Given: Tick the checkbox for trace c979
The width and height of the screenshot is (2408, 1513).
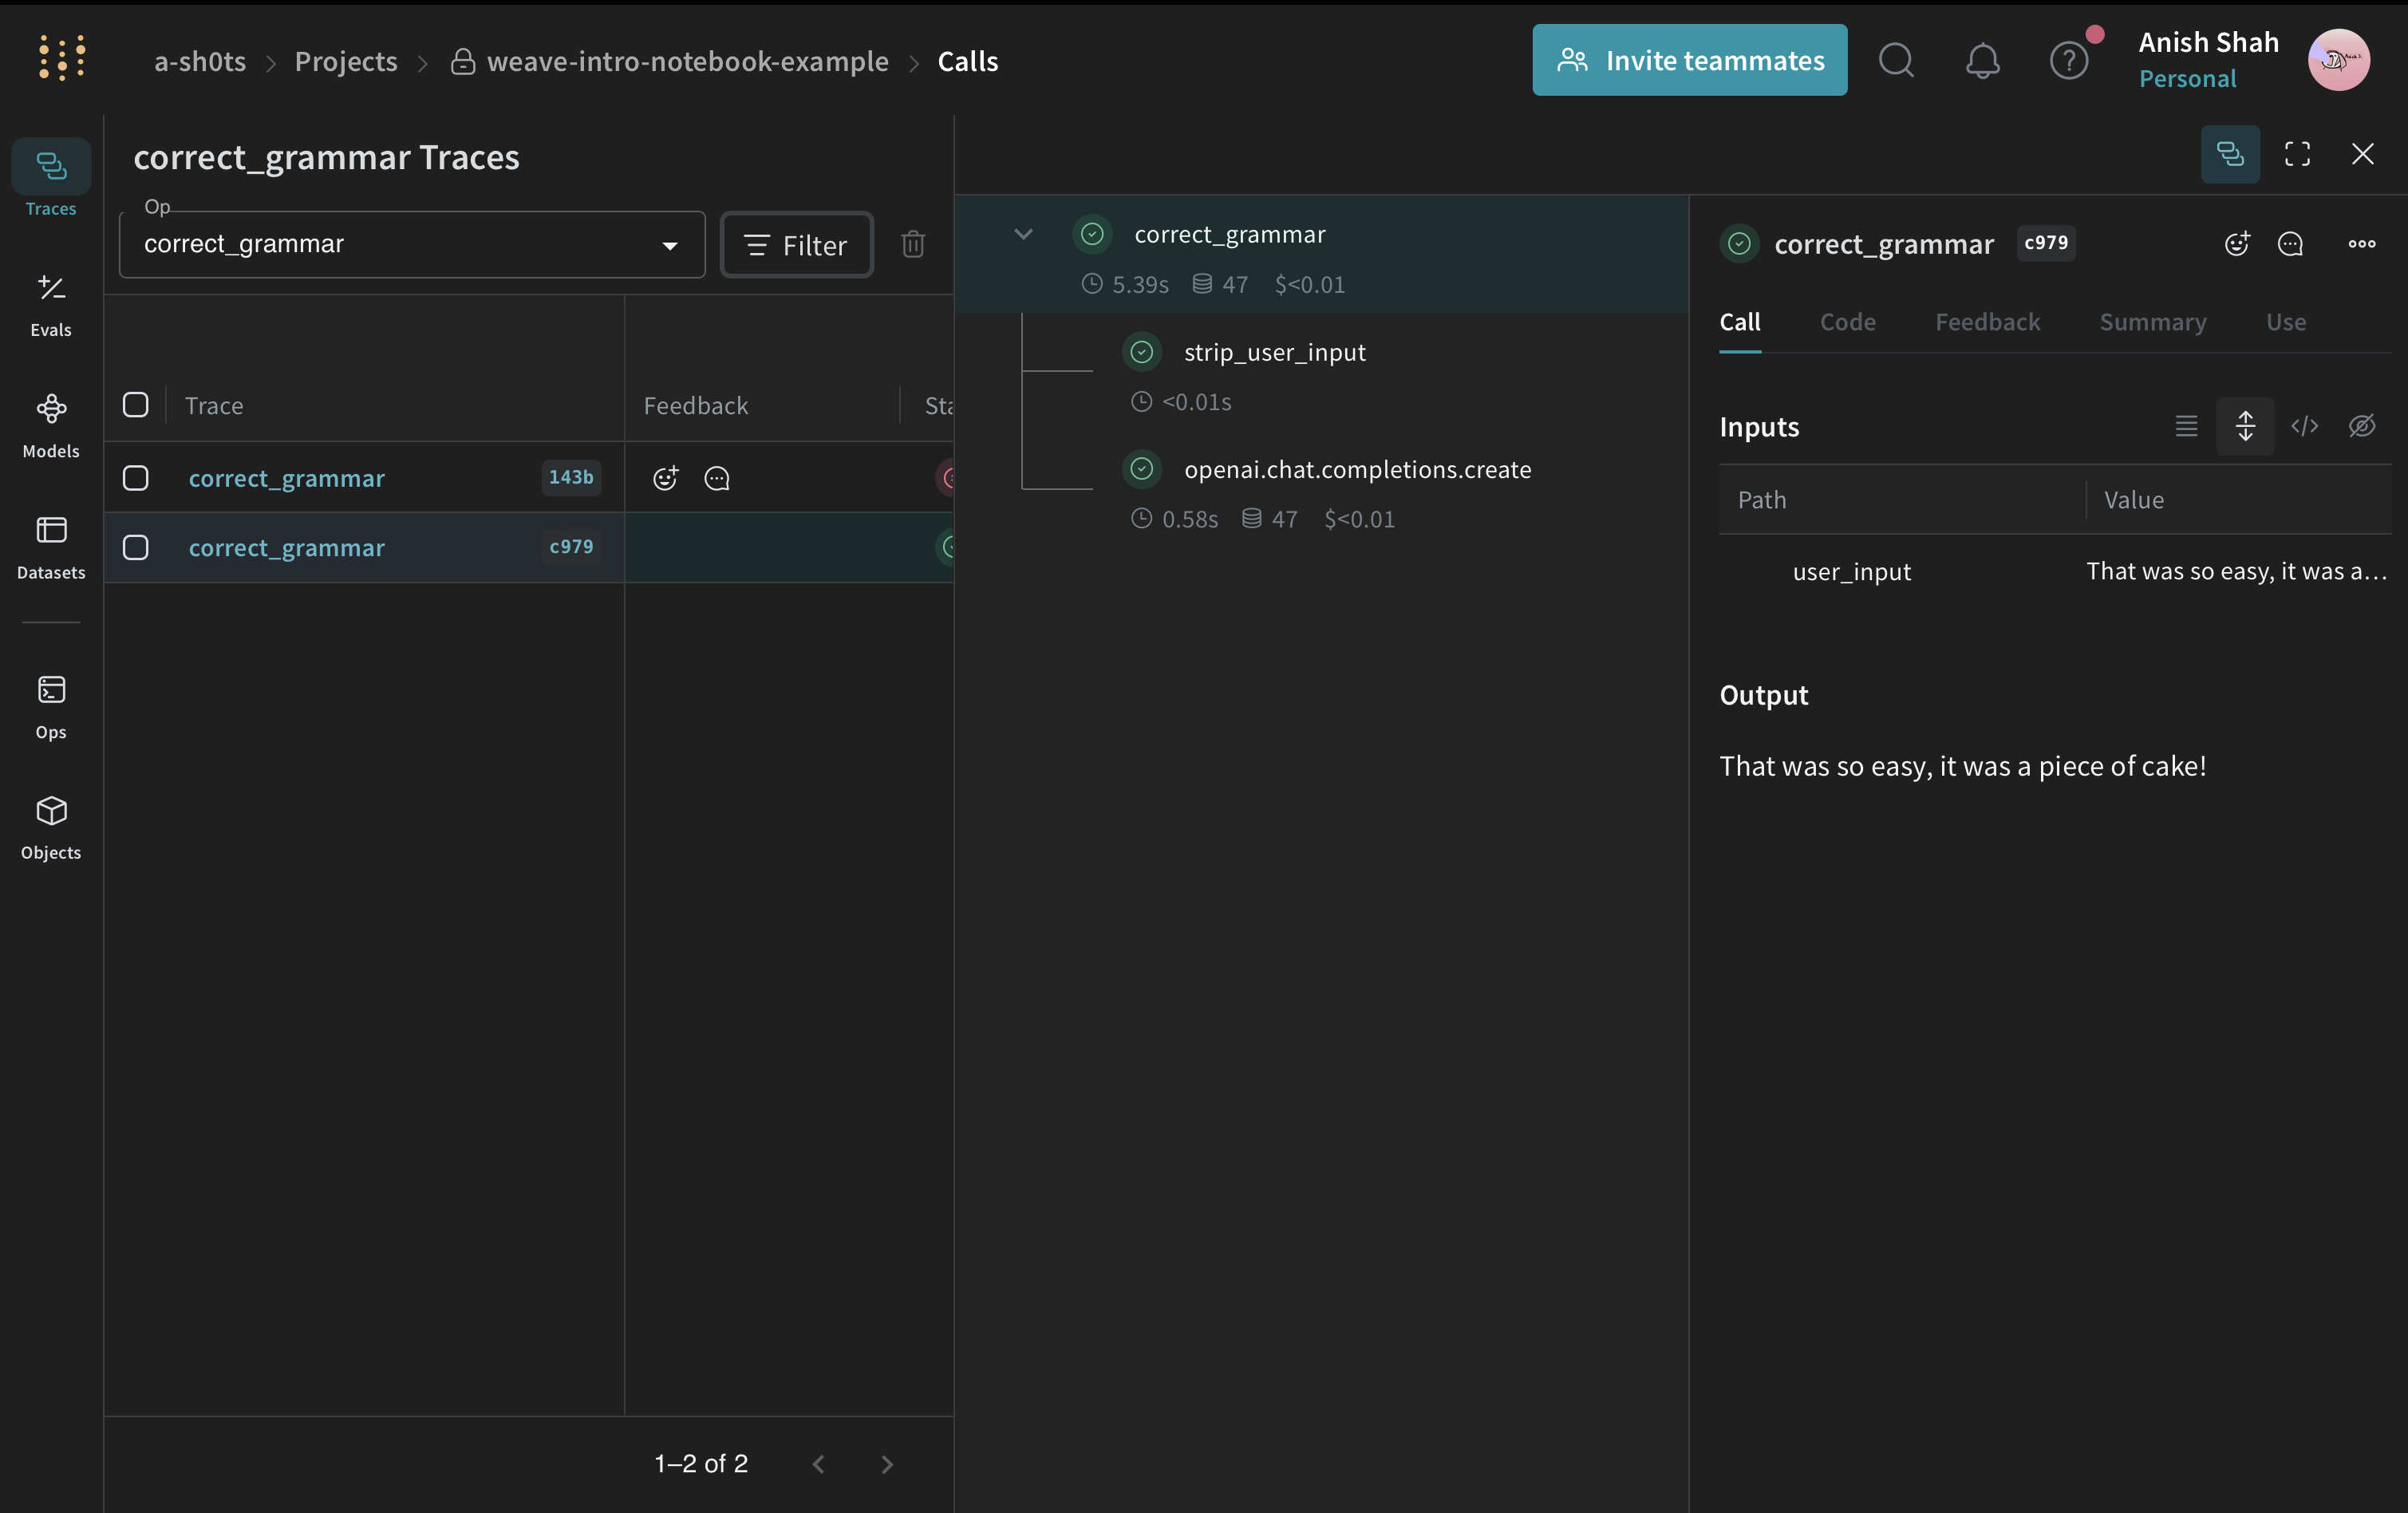Looking at the screenshot, I should 135,547.
